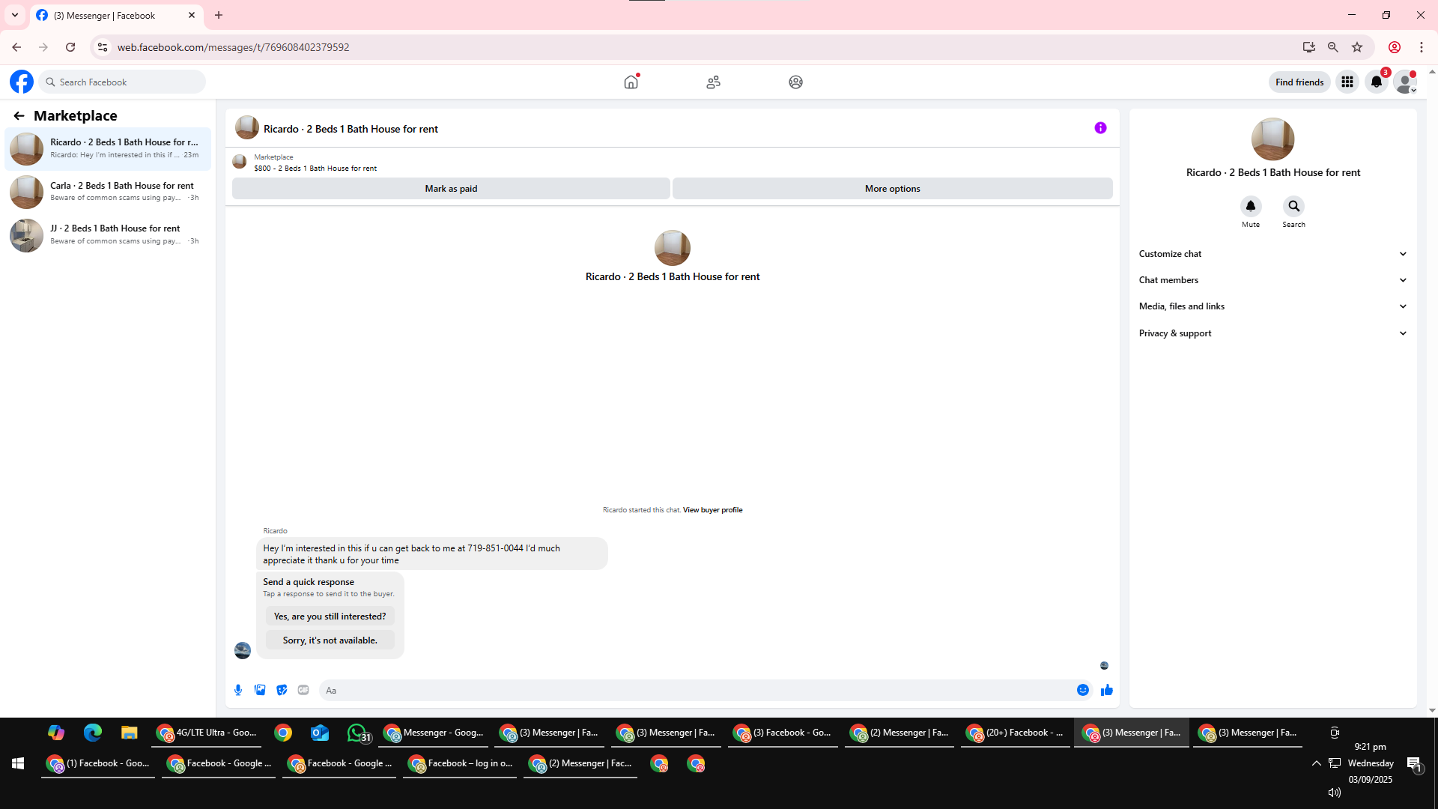The width and height of the screenshot is (1438, 809).
Task: Choose a GIF icon
Action: (x=303, y=690)
